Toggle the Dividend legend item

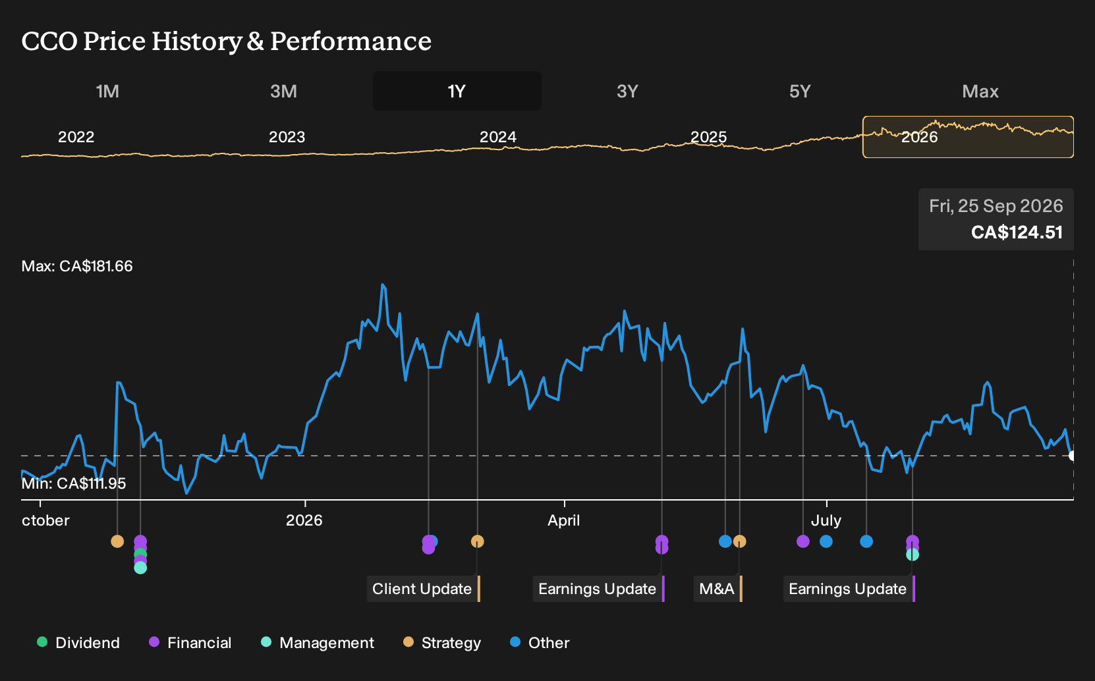coord(78,643)
